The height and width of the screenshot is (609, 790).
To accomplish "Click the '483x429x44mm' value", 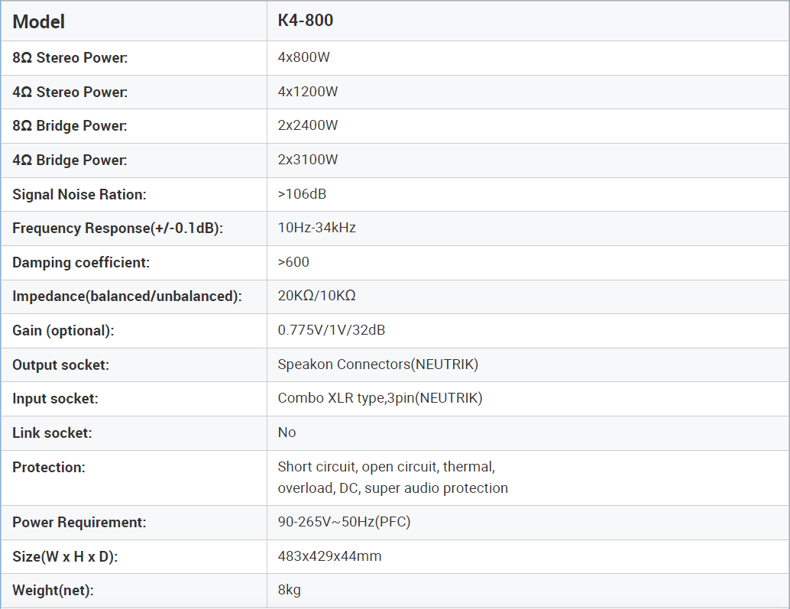I will pos(329,556).
